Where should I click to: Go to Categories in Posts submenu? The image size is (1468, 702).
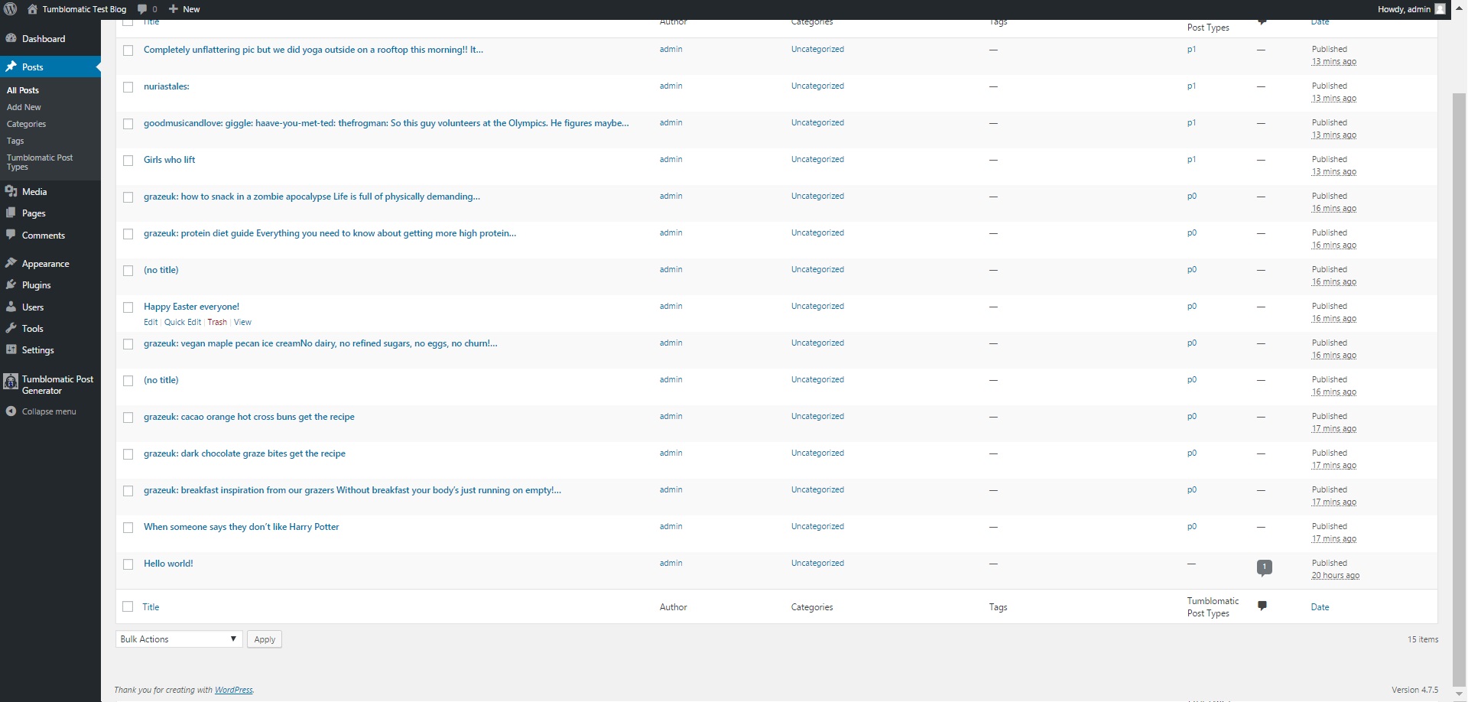tap(27, 124)
